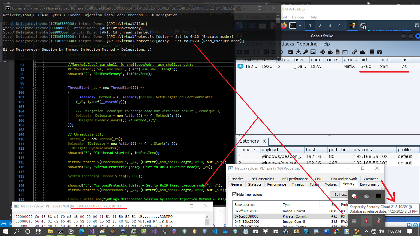Click the scripted web delivery terminal icon
Viewport: 420px width, 236px height.
click(x=345, y=52)
